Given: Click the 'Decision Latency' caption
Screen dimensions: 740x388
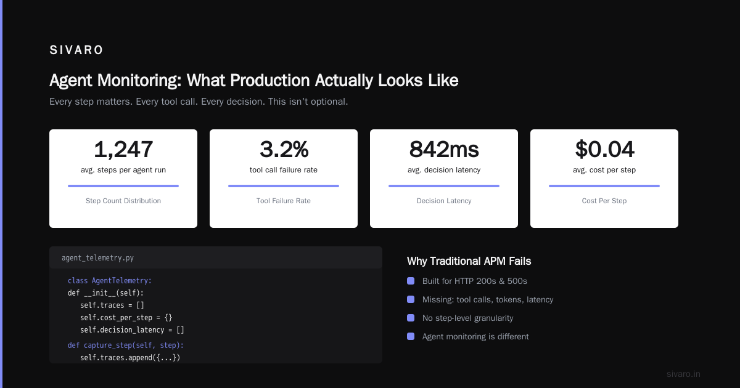Looking at the screenshot, I should tap(444, 201).
